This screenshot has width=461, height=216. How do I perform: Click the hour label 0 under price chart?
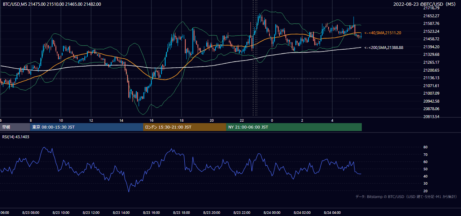tap(272, 121)
